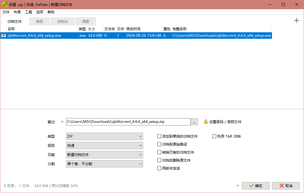Click the .exe type cell
Screen dimensions: 304x193
(82, 36)
